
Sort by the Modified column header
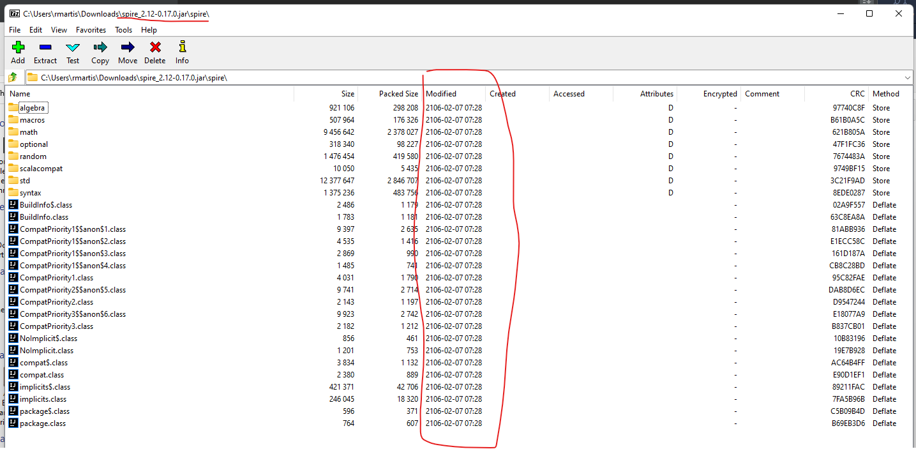point(441,93)
